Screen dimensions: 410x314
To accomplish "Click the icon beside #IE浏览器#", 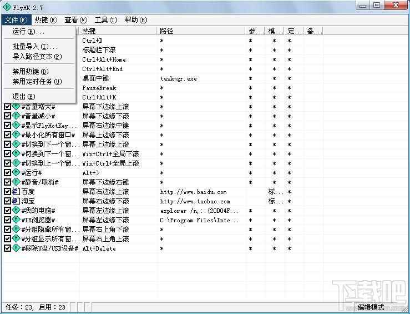I will coord(16,220).
